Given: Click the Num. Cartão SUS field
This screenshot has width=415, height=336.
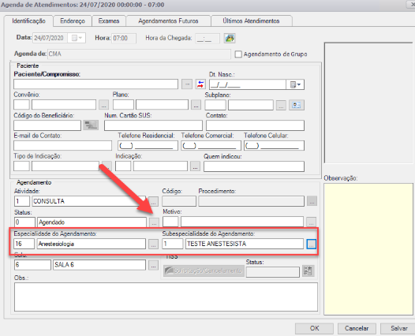Looking at the screenshot, I should coord(153,125).
